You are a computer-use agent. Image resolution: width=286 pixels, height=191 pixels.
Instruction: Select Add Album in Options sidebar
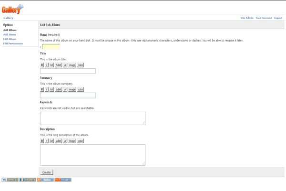coord(10,30)
